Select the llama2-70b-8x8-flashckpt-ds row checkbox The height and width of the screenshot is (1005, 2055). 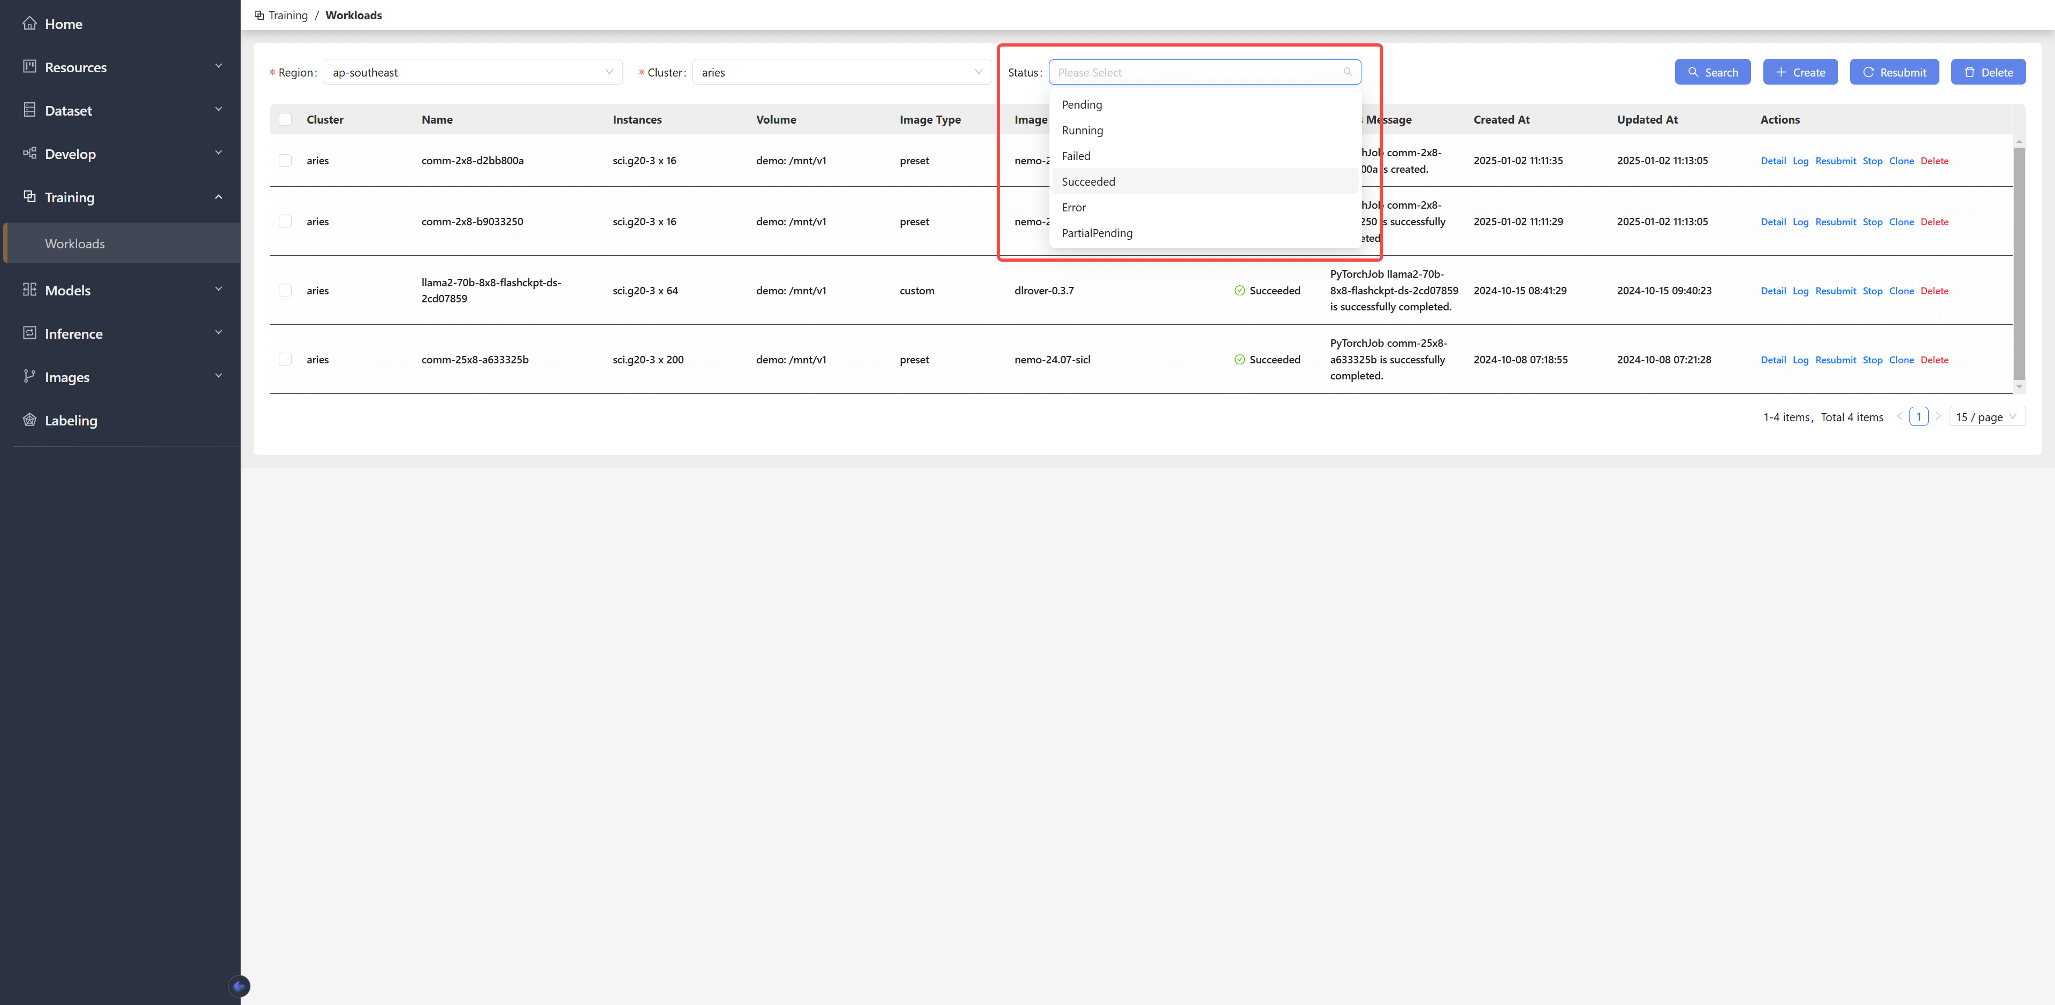[285, 291]
